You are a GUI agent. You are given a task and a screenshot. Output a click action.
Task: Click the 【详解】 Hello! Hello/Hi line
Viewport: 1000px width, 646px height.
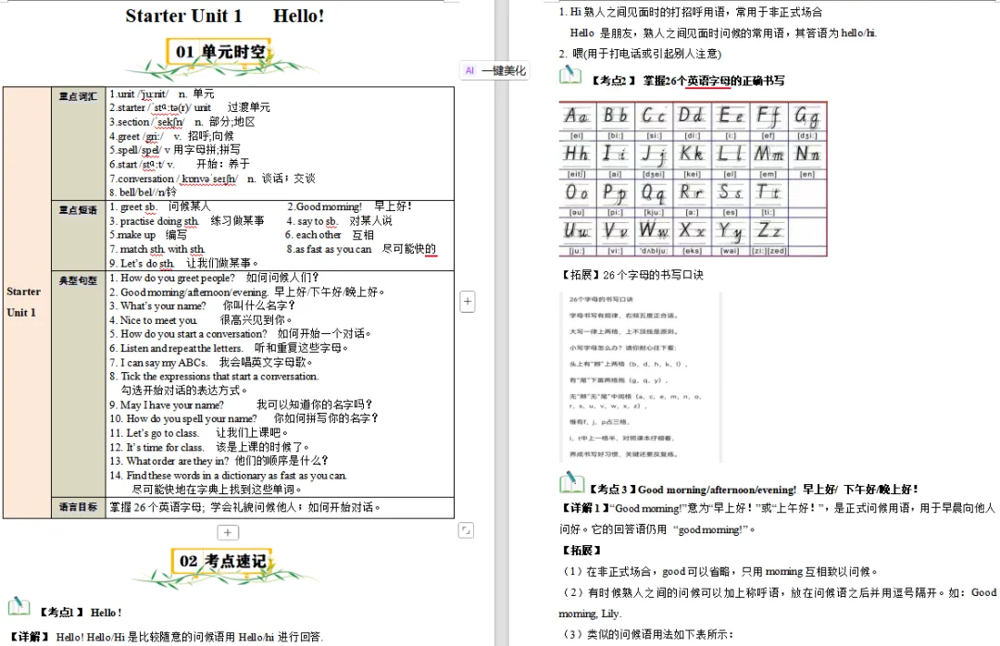point(167,637)
